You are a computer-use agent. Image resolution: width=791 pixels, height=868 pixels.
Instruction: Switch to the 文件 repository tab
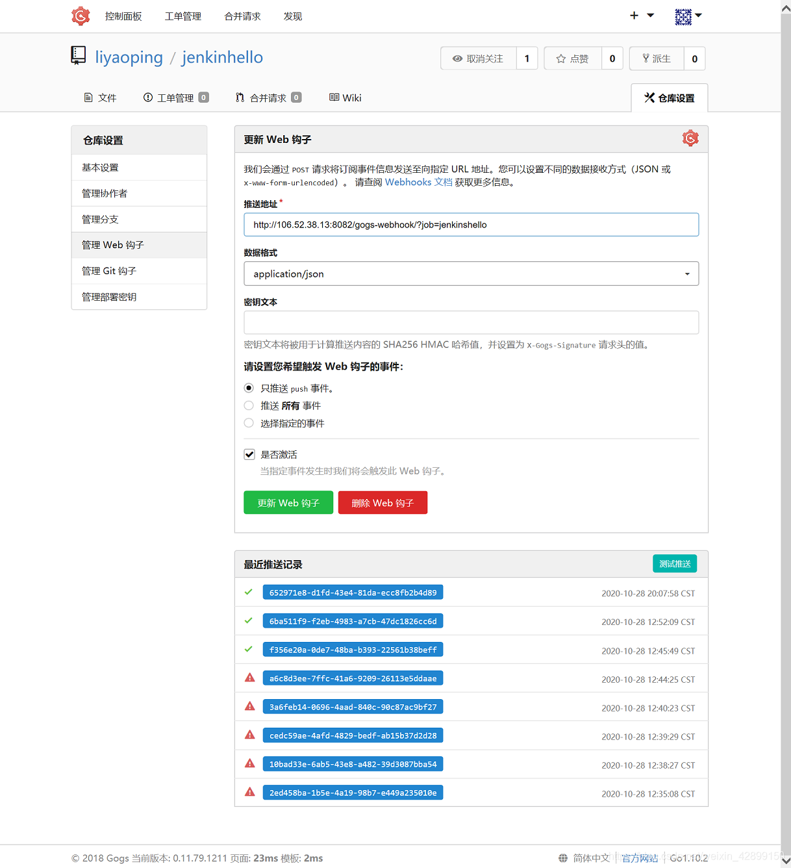pos(100,97)
